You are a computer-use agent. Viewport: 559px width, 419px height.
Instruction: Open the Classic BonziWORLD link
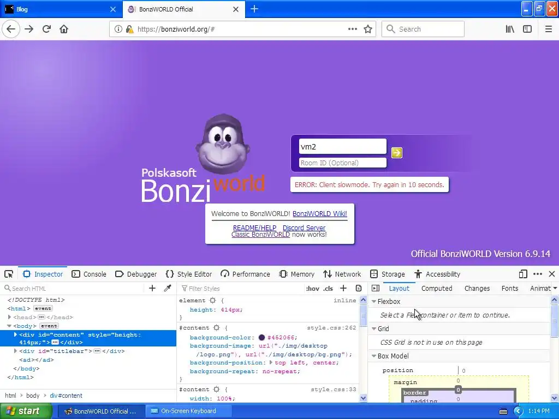pyautogui.click(x=260, y=235)
